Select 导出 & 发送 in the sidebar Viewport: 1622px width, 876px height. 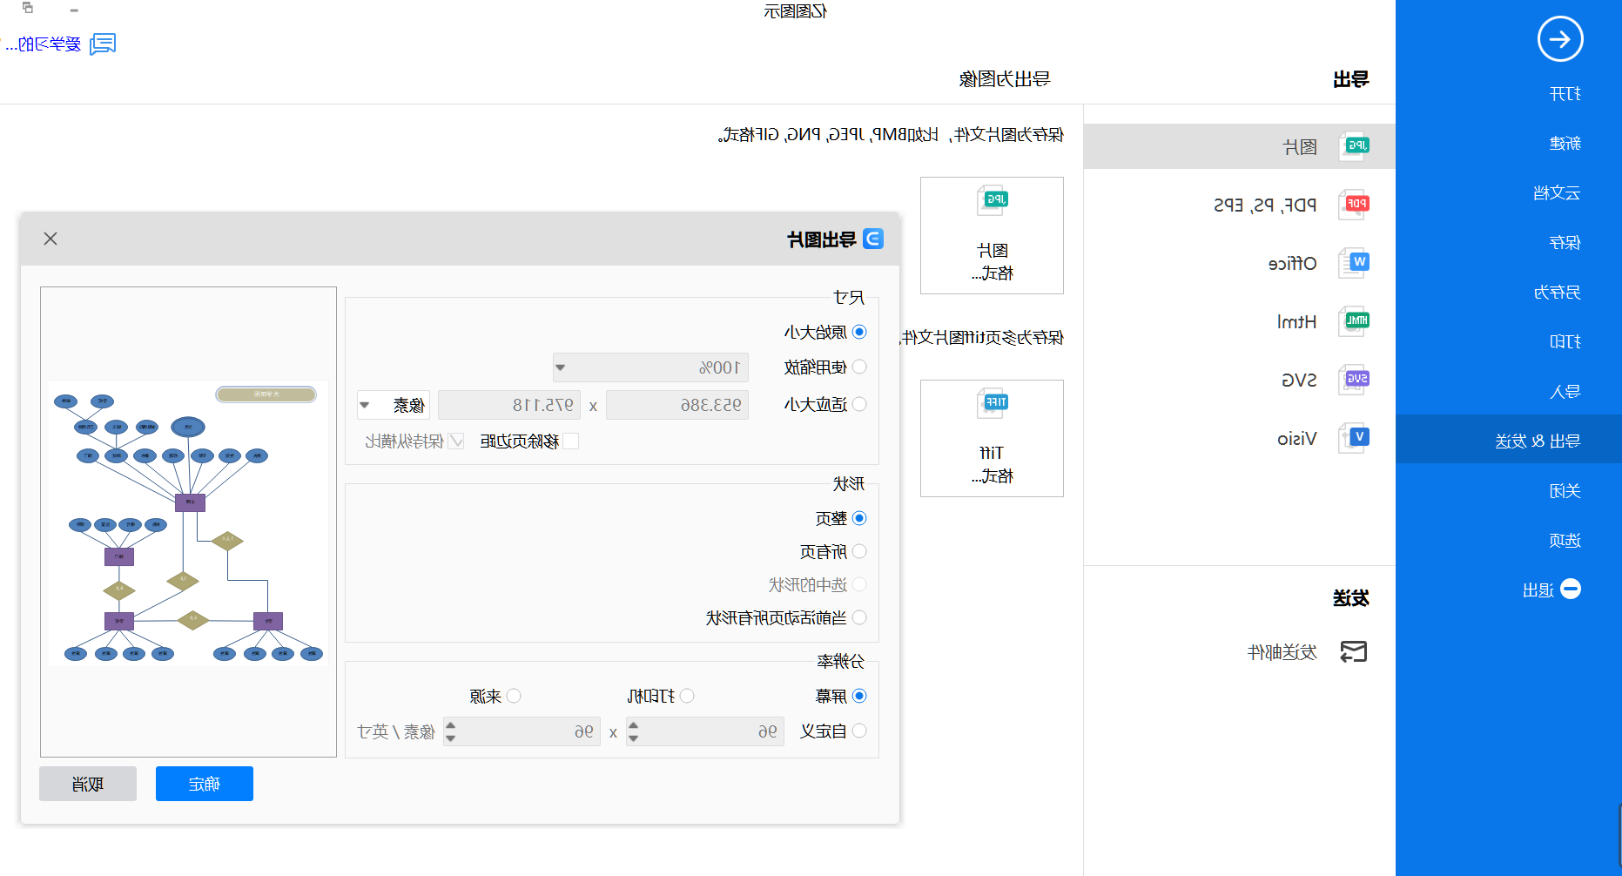click(x=1509, y=441)
